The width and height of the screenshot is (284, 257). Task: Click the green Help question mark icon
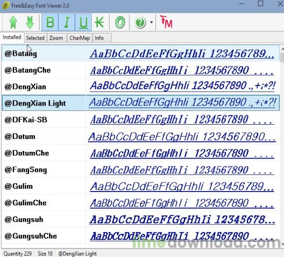point(140,22)
